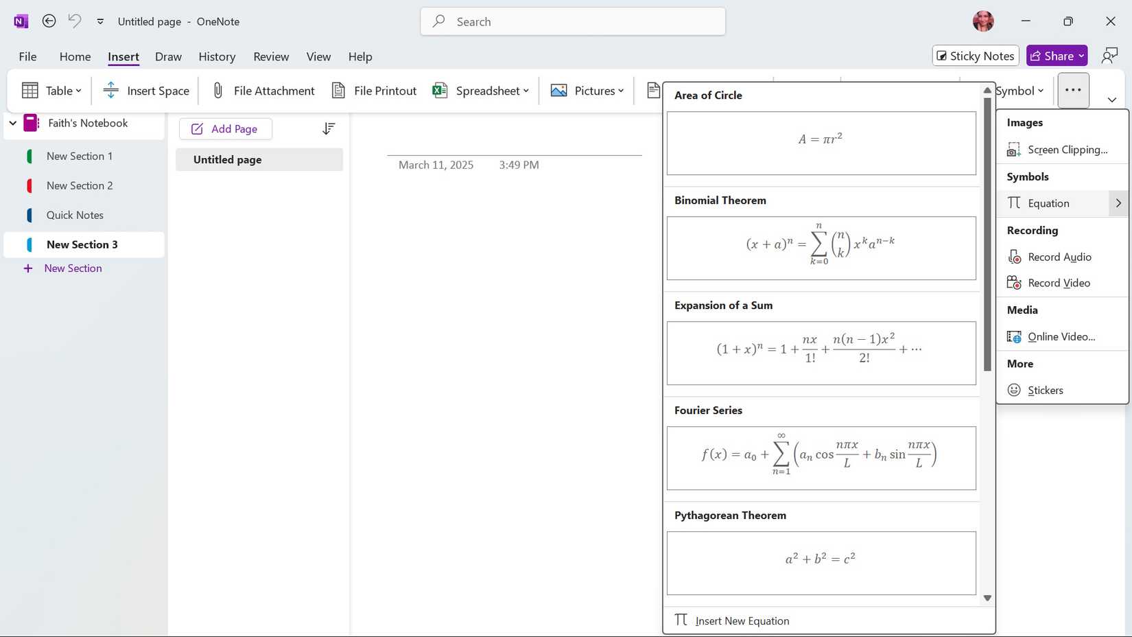Open Sticky Notes
The image size is (1132, 637).
[975, 56]
